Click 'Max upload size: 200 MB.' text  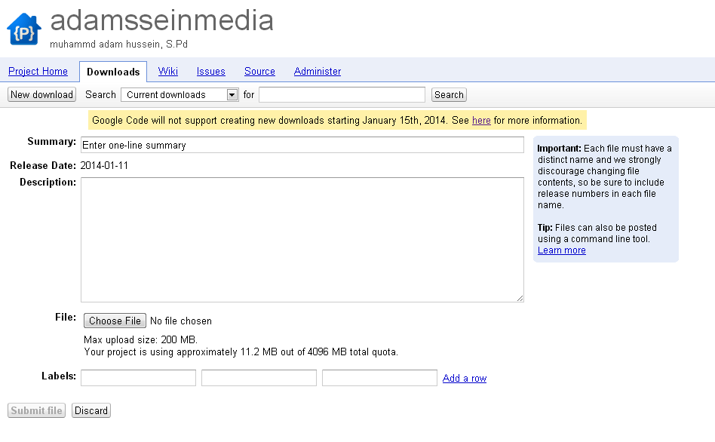tap(140, 340)
